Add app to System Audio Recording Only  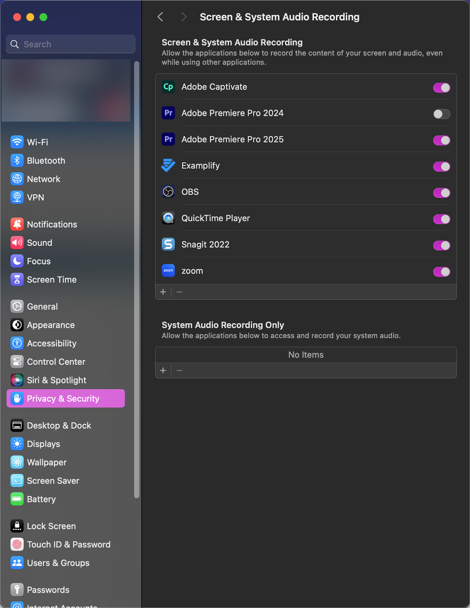(x=163, y=370)
